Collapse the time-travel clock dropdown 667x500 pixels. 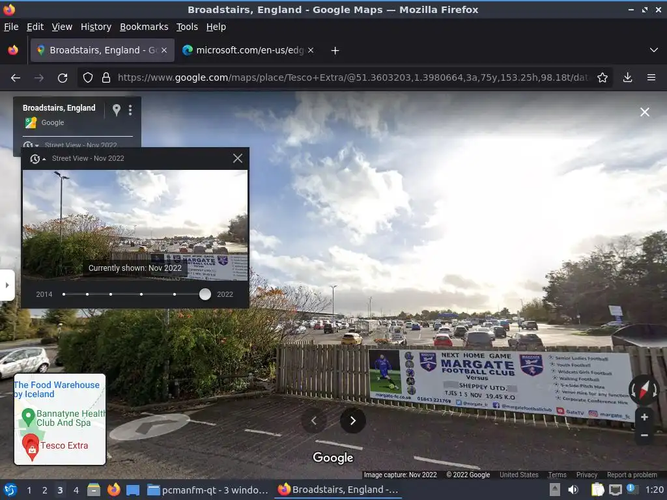38,159
